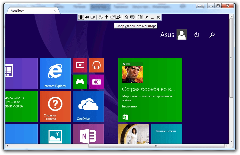Viewport: 240px width, 155px height.
Task: Click the vertical scrollbar up arrow
Action: pyautogui.click(x=231, y=16)
